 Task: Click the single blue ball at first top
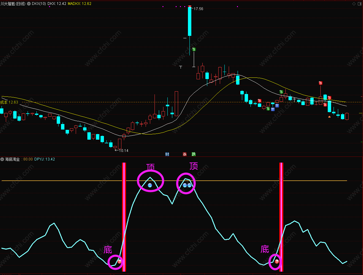pyautogui.click(x=150, y=185)
